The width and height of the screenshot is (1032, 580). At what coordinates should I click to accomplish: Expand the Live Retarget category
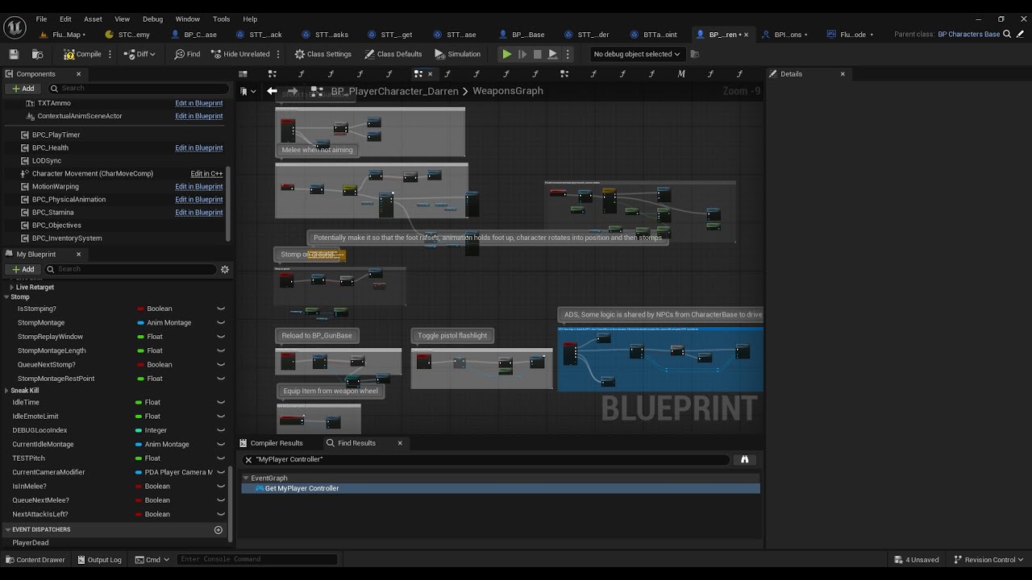[x=11, y=288]
